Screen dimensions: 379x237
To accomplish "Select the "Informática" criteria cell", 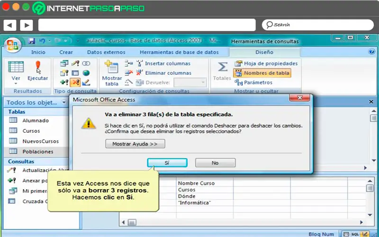I will [x=205, y=203].
